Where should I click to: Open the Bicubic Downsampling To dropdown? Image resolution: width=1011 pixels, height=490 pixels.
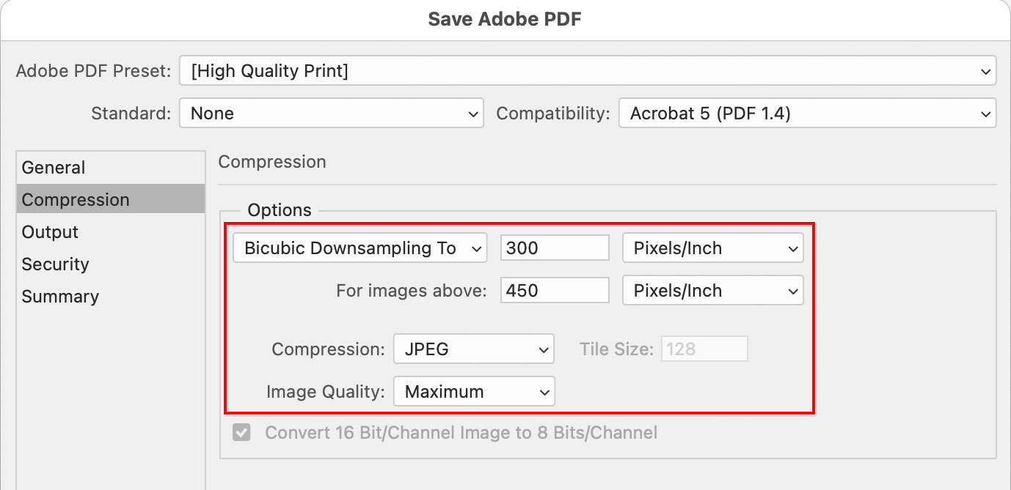coord(359,248)
